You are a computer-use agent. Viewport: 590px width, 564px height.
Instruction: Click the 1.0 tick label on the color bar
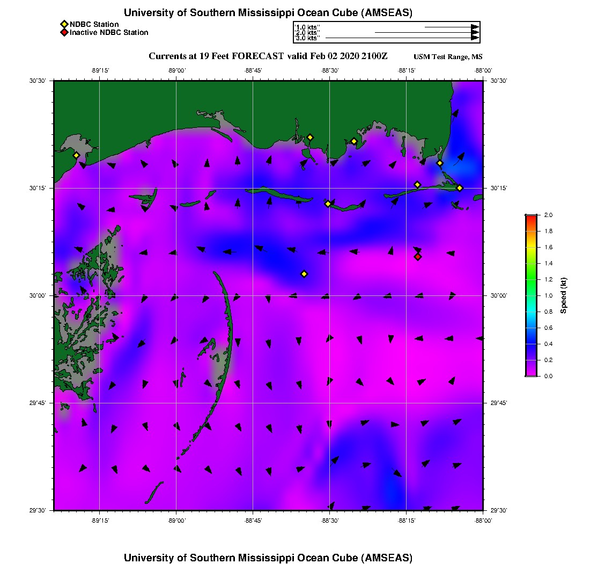click(x=548, y=295)
